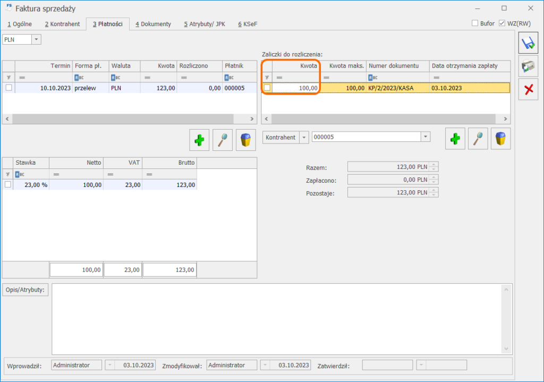Viewport: 544px width, 382px height.
Task: Delete a payment with the trash can under the payments table
Action: (245, 140)
